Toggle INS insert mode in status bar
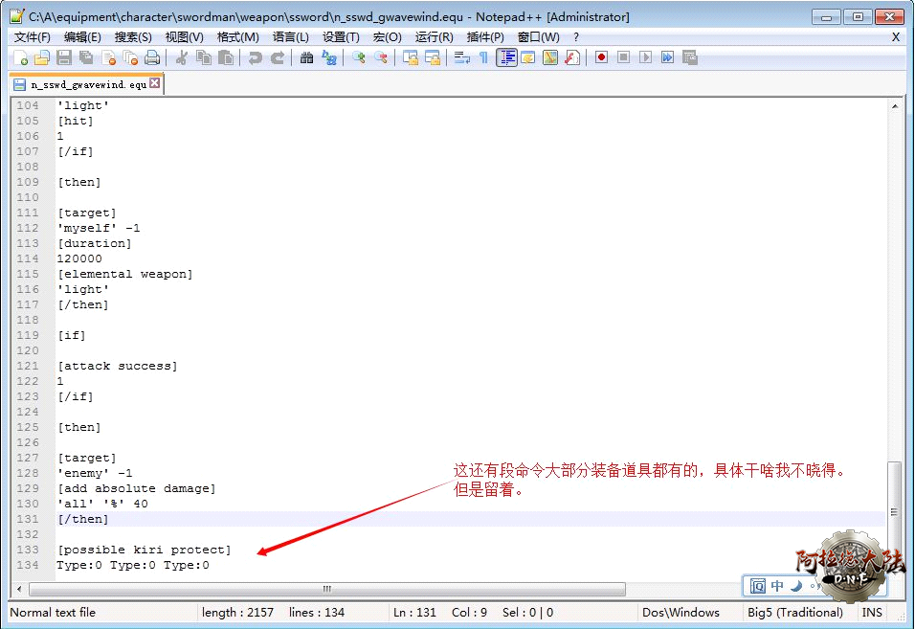This screenshot has width=915, height=629. pos(872,613)
